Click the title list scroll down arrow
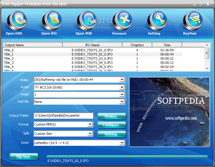 tap(207, 69)
